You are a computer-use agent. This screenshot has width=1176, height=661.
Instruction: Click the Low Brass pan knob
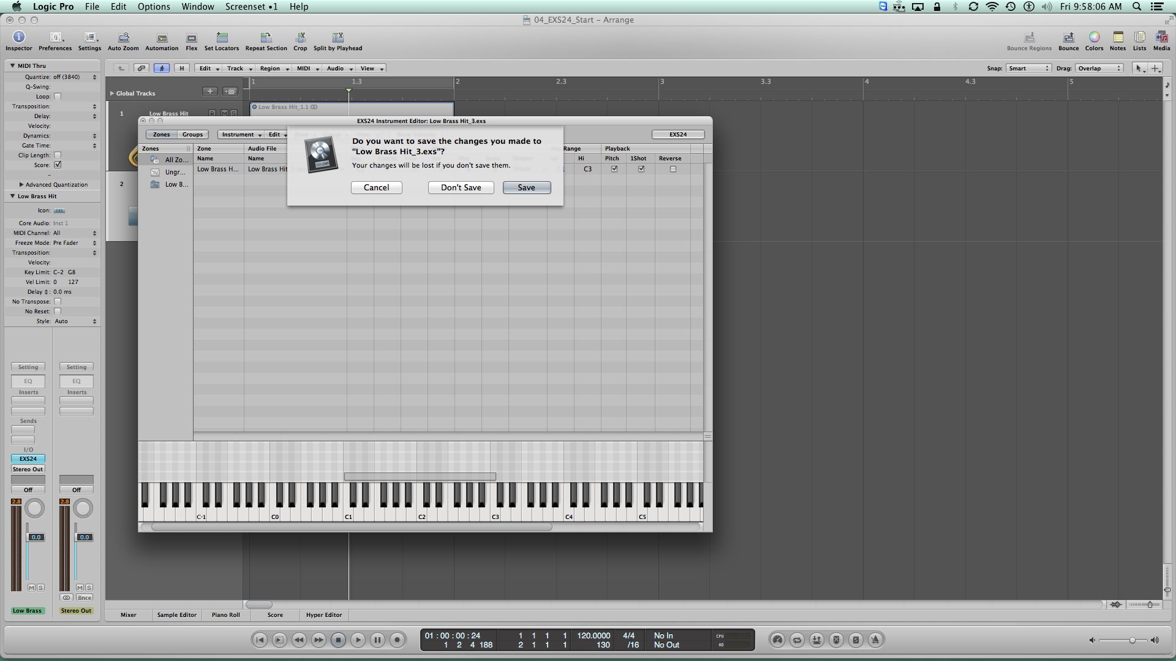click(x=34, y=509)
